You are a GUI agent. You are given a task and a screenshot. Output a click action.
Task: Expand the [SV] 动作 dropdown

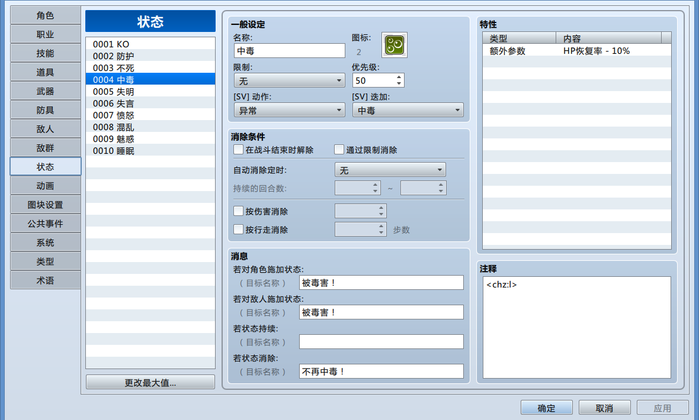click(x=289, y=110)
